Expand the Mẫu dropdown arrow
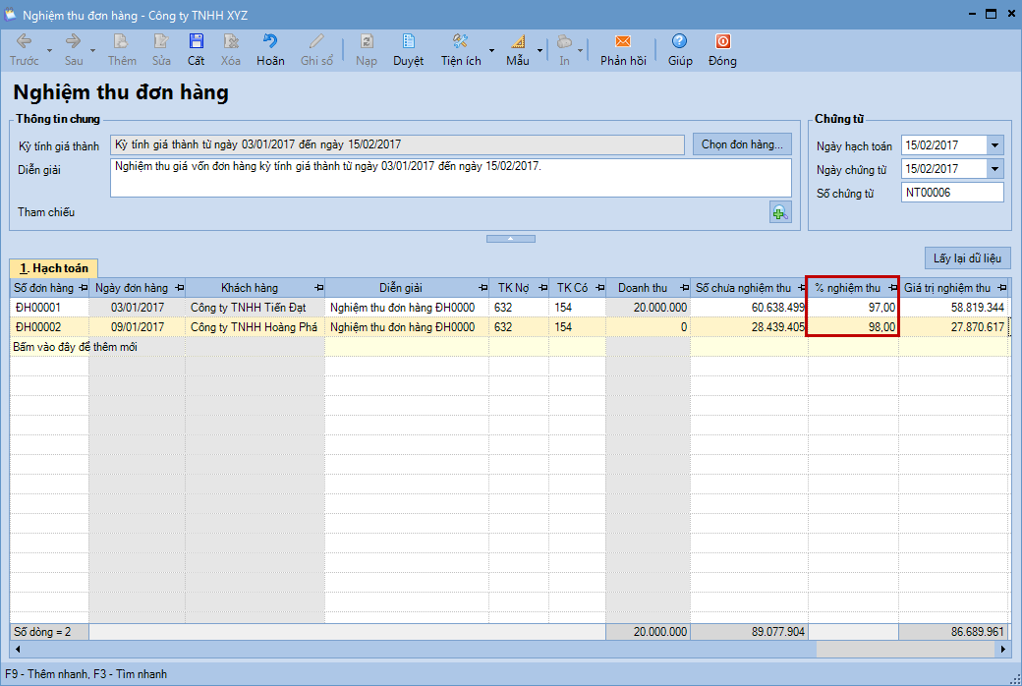 coord(539,49)
